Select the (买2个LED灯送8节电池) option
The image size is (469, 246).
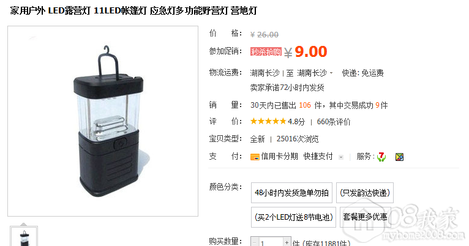click(x=293, y=217)
